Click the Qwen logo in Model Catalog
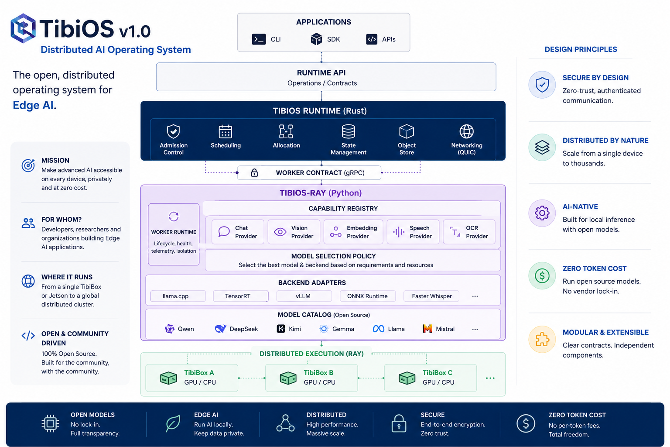This screenshot has height=447, width=670. [x=169, y=329]
